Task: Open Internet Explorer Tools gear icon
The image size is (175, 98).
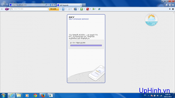Action: point(173,5)
